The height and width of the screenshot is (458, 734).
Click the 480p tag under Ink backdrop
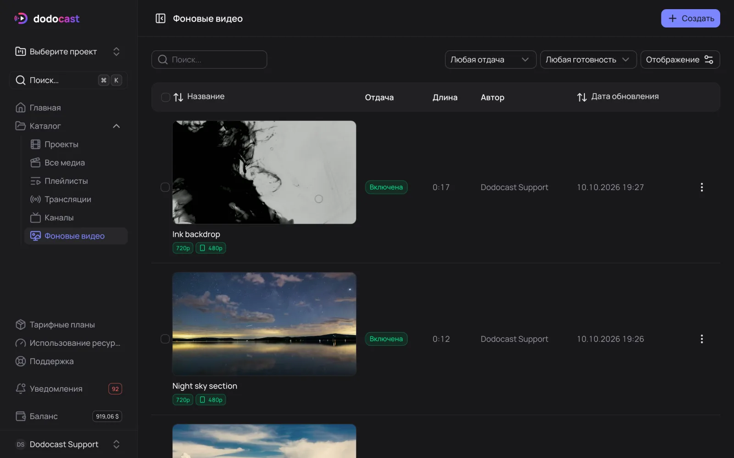tap(211, 248)
